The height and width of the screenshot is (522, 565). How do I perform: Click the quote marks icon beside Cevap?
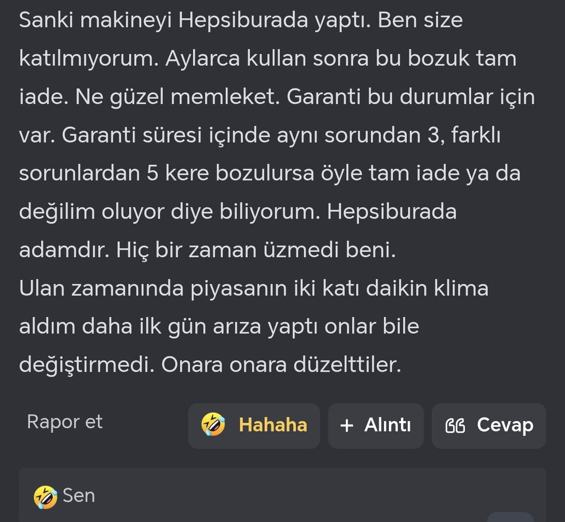tap(455, 426)
